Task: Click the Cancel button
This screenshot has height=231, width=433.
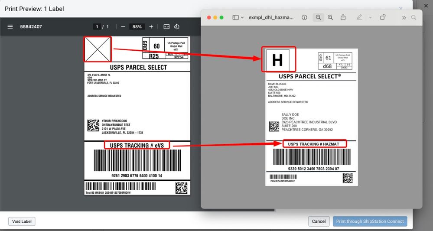Action: (x=319, y=221)
